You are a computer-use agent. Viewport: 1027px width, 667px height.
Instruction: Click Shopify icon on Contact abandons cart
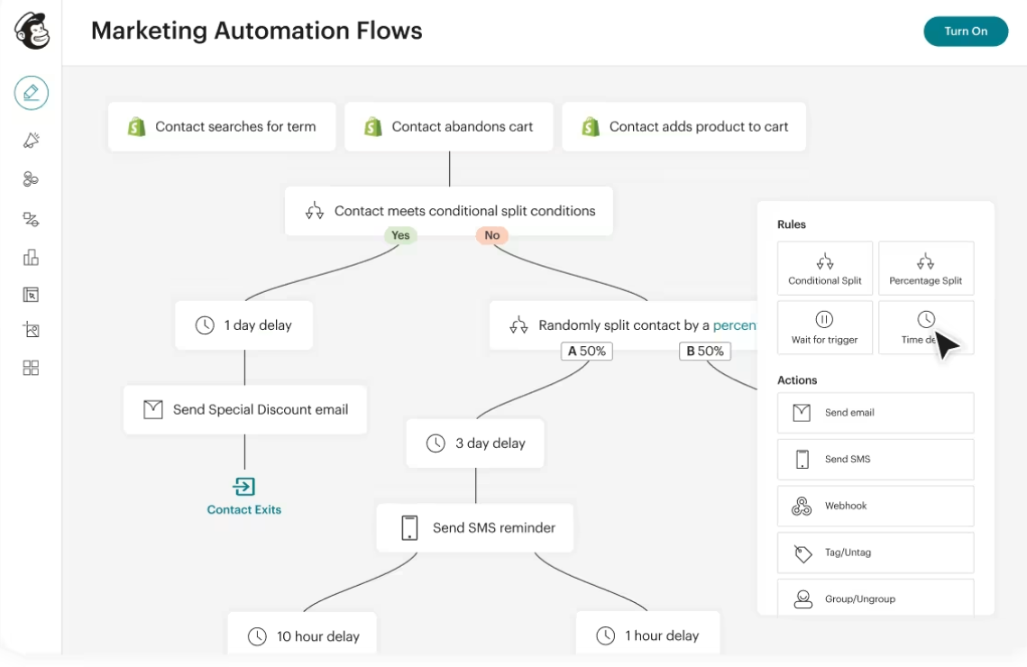click(x=372, y=127)
